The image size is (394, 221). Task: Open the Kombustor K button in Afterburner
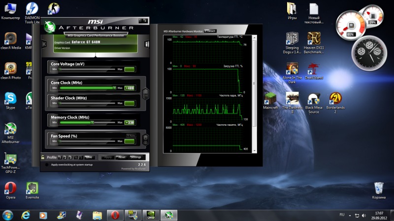(x=44, y=44)
